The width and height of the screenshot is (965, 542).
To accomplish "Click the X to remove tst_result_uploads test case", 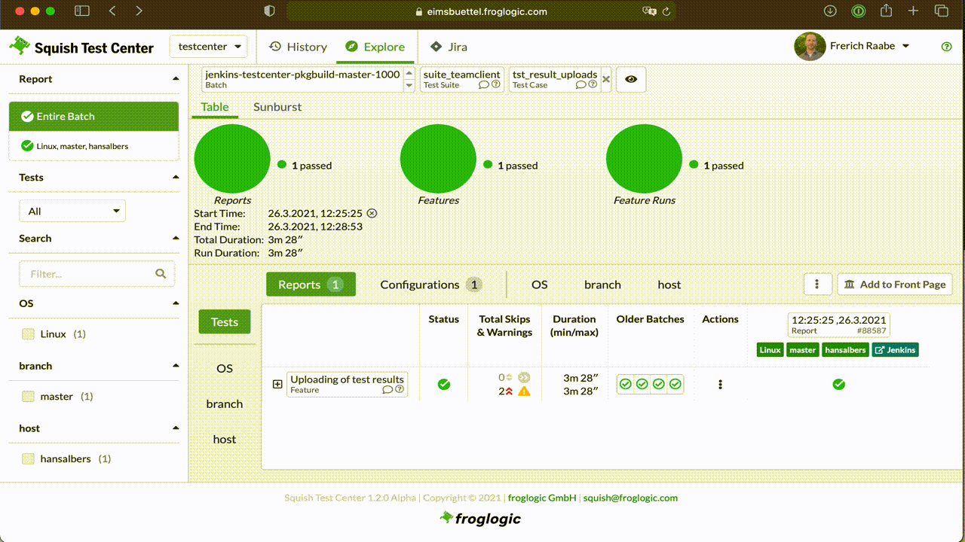I will coord(606,79).
